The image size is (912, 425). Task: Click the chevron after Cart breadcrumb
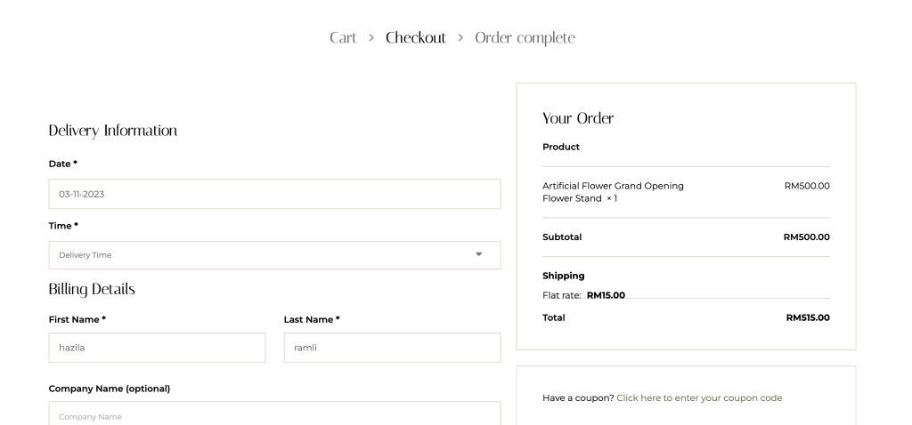click(370, 38)
